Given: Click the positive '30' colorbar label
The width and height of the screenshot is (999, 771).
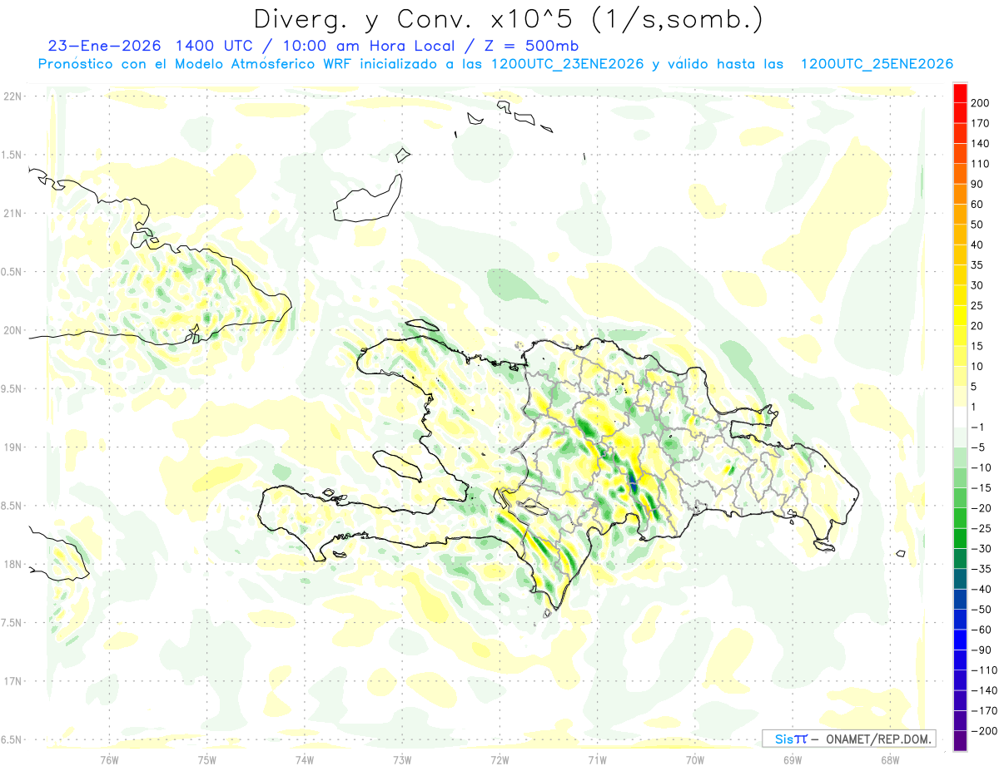Looking at the screenshot, I should click(979, 285).
